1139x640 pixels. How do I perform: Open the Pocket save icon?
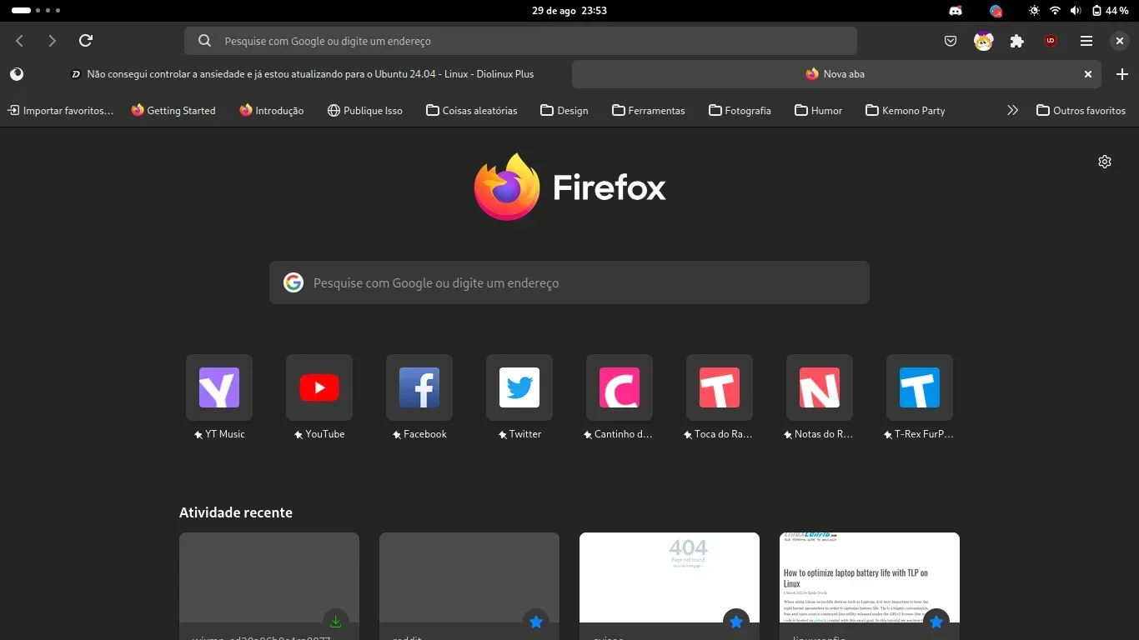950,41
